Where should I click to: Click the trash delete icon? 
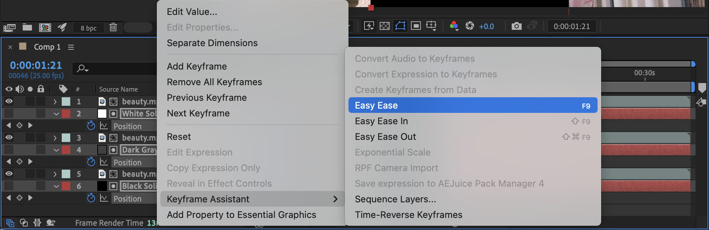pos(113,27)
